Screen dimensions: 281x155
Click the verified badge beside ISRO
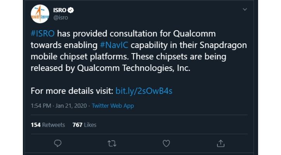pyautogui.click(x=71, y=10)
